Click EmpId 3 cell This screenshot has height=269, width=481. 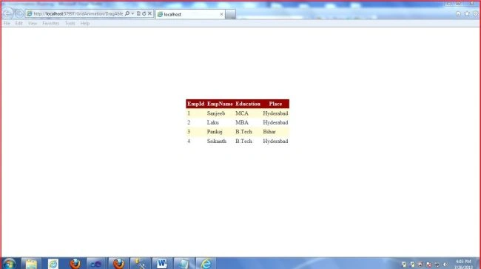click(x=189, y=132)
